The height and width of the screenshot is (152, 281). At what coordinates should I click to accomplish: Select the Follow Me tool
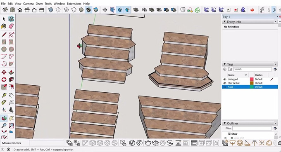pyautogui.click(x=11, y=80)
